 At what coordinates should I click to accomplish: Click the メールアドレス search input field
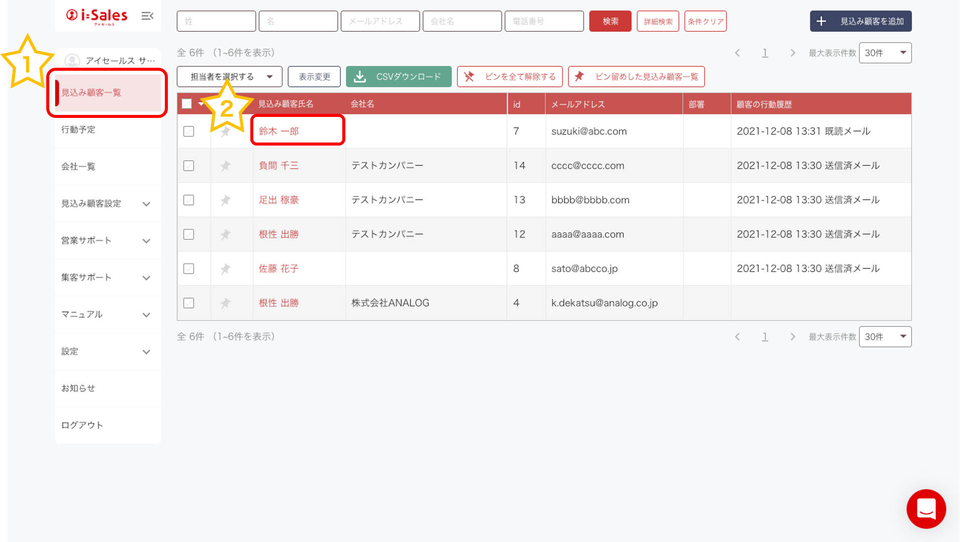pos(380,22)
